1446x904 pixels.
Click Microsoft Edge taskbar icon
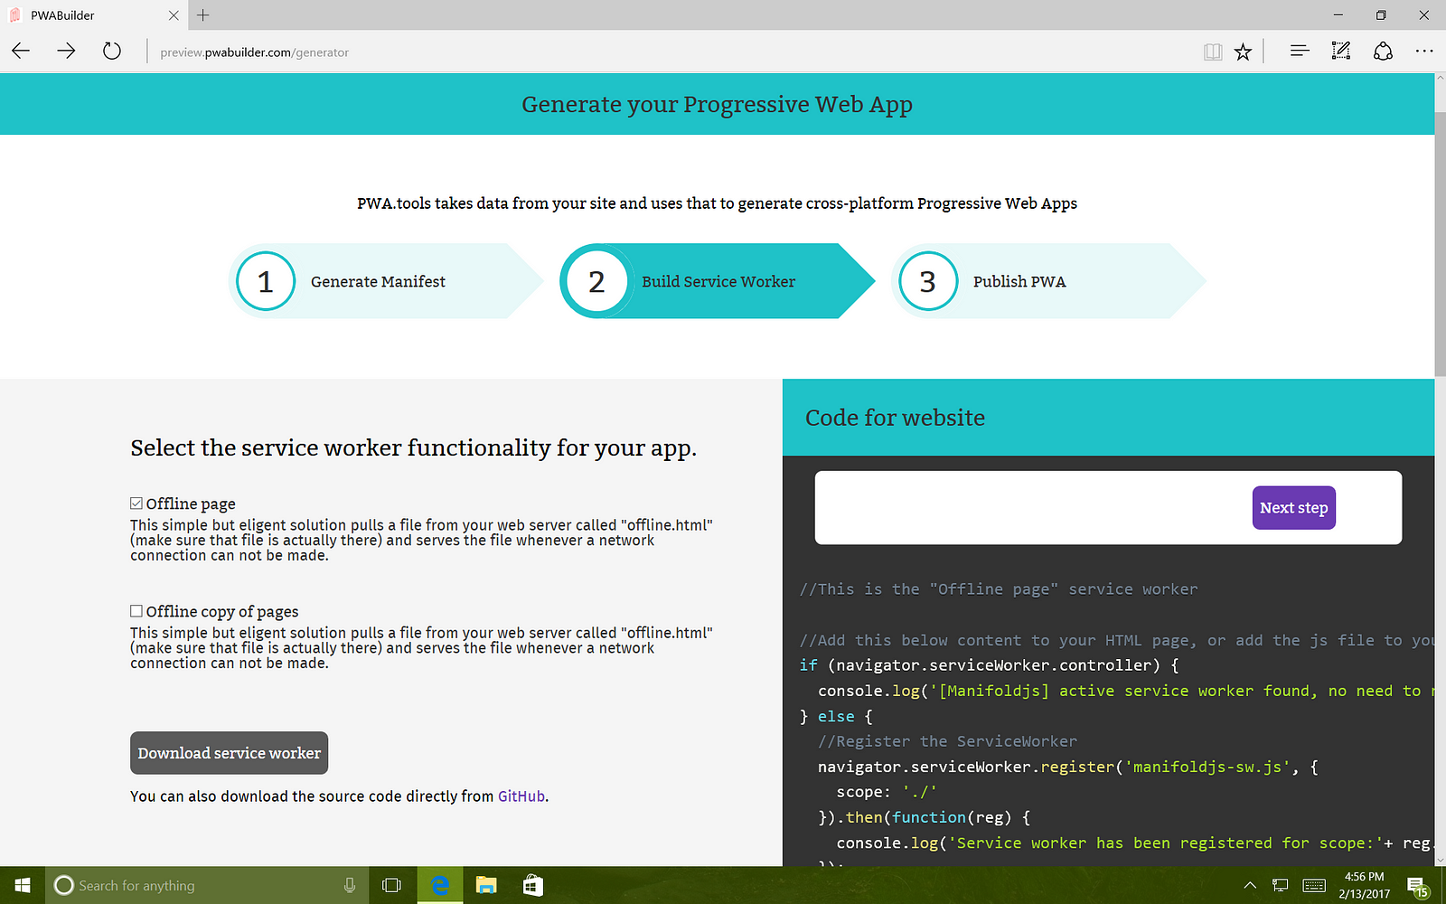coord(440,885)
